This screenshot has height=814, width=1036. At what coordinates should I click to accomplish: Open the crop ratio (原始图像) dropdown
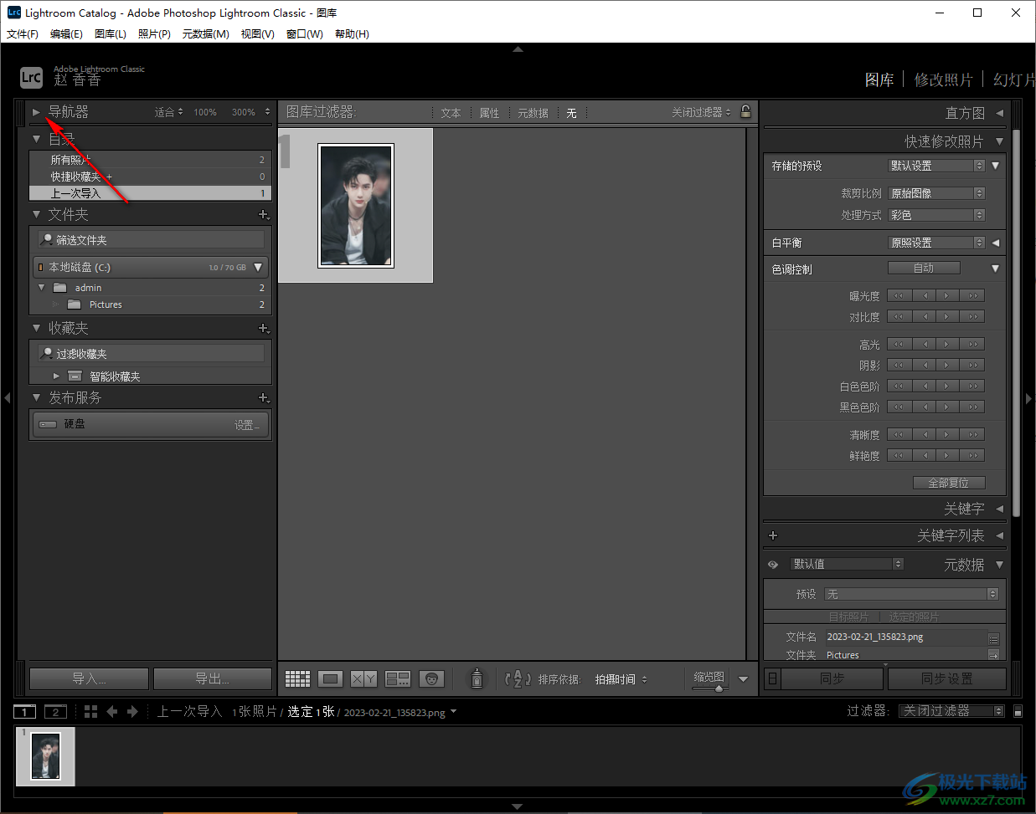tap(936, 193)
